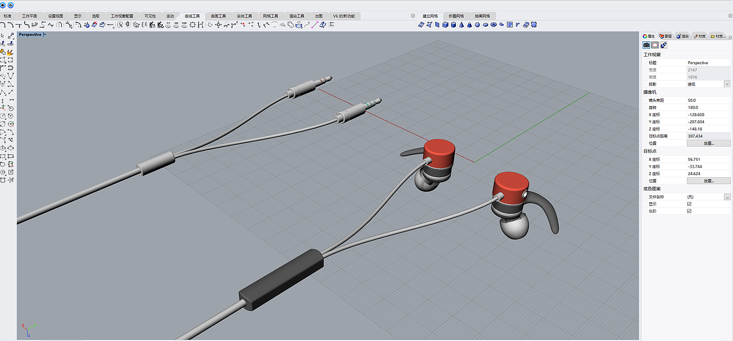Open the Perspective viewport title menu arrow

(x=45, y=34)
